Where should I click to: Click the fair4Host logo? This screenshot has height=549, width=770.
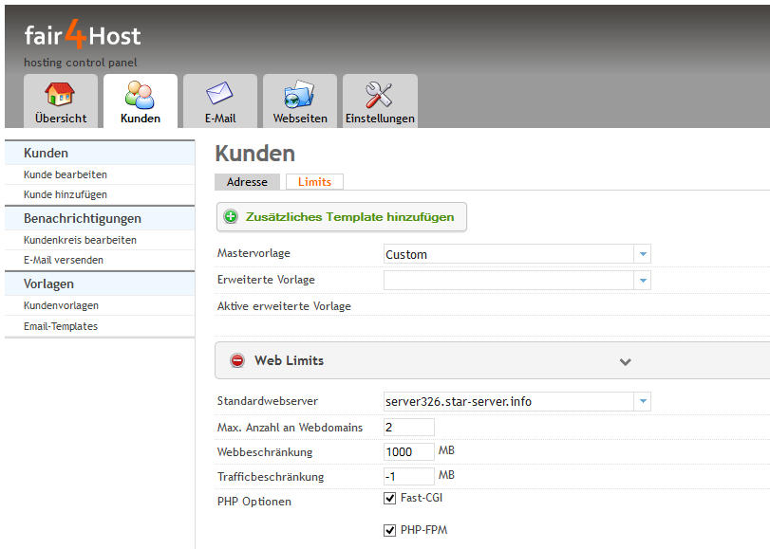coord(83,37)
